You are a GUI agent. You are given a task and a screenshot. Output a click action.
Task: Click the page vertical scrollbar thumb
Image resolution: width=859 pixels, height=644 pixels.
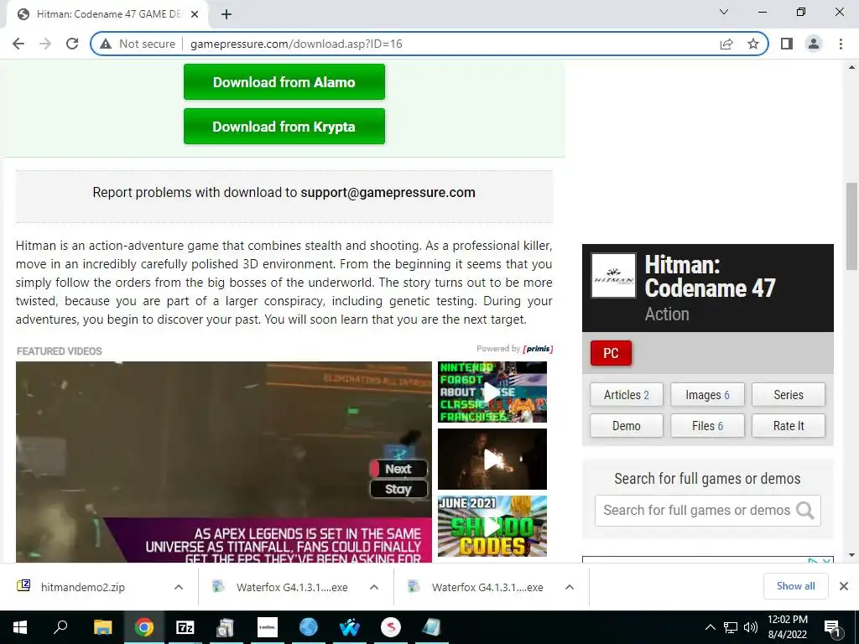(851, 226)
